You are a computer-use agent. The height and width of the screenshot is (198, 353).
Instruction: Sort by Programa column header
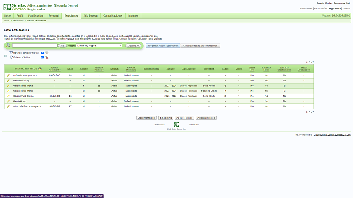(209, 69)
